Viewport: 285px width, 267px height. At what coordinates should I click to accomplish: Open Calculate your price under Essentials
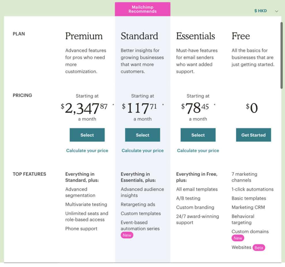tap(198, 151)
